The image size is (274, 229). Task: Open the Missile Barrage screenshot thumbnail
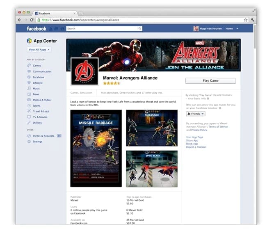[96, 148]
